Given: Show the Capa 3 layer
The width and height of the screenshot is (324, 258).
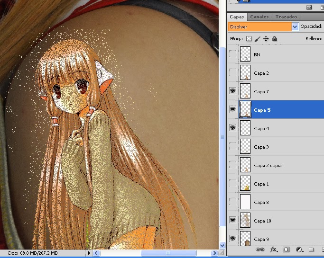Looking at the screenshot, I should (233, 146).
